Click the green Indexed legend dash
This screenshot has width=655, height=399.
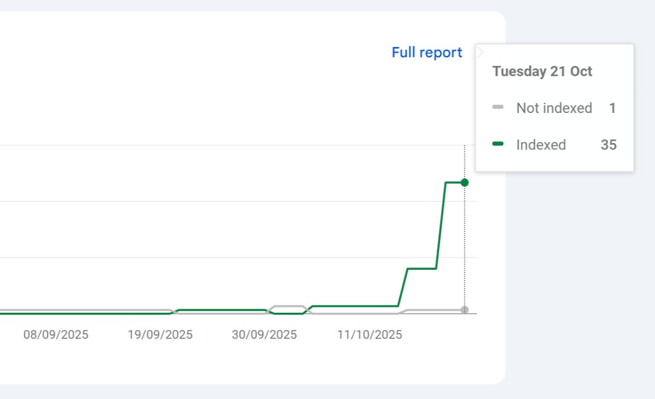(498, 144)
